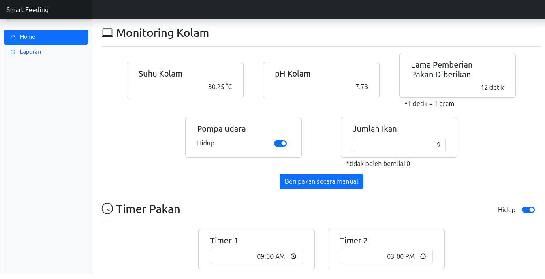
Task: Turn off the Timer Pakan switch
Action: coord(528,210)
